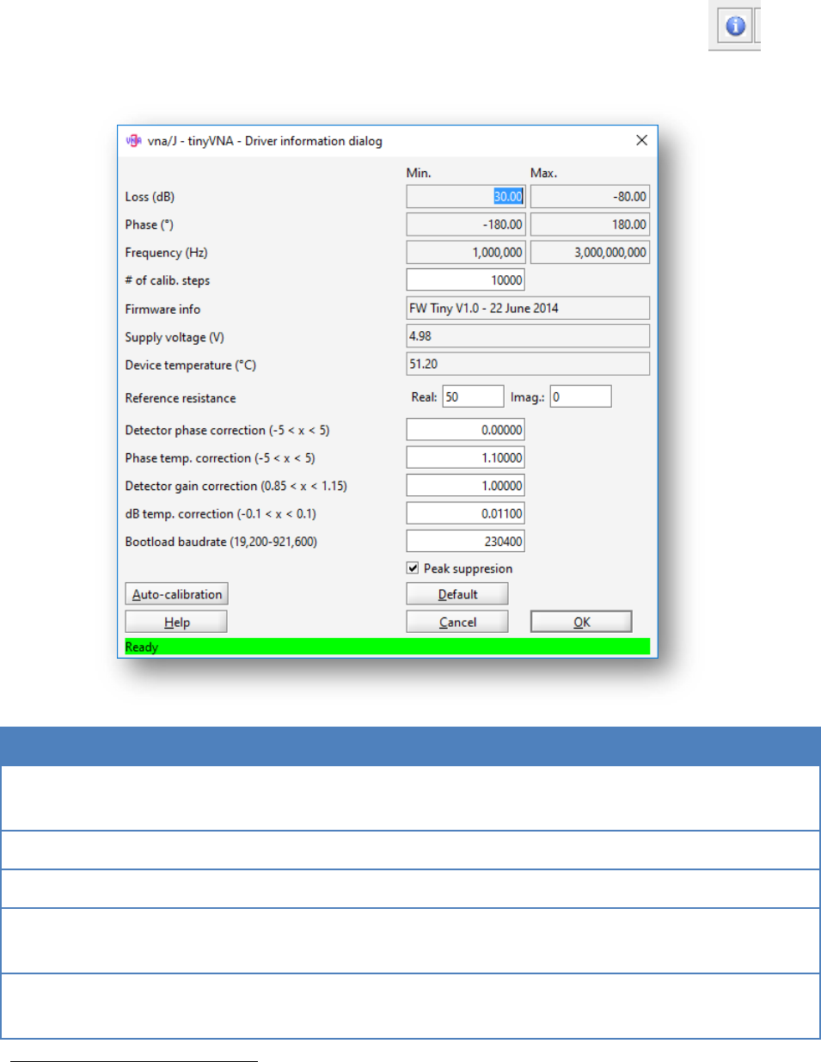Screen dimensions: 821x1062
Task: Click the 'Min.' column header
Action: click(x=419, y=173)
